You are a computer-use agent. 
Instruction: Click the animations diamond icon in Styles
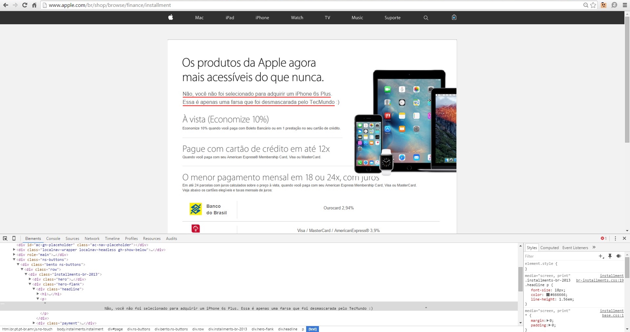(x=619, y=256)
